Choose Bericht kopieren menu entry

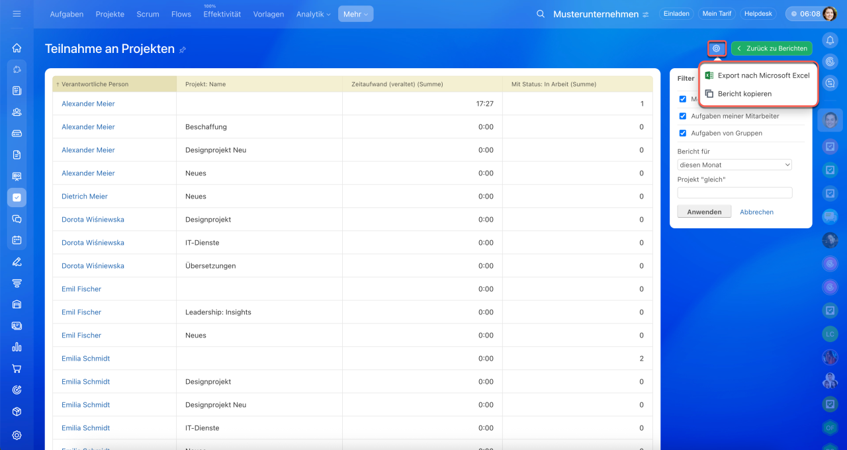point(744,94)
